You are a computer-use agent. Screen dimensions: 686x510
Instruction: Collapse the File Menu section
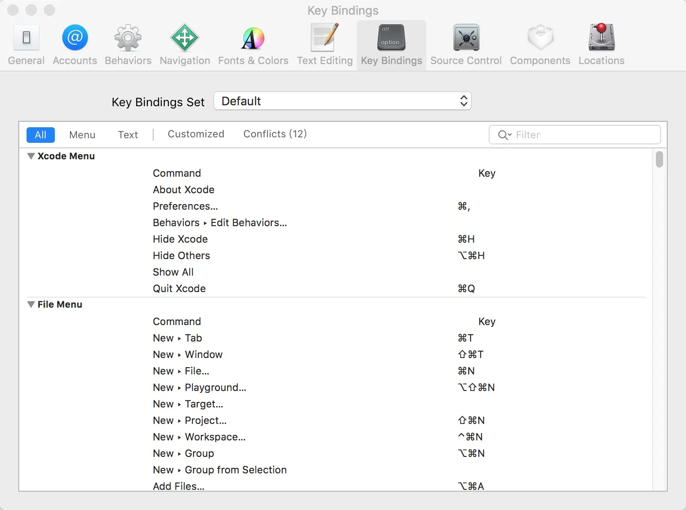(x=31, y=304)
